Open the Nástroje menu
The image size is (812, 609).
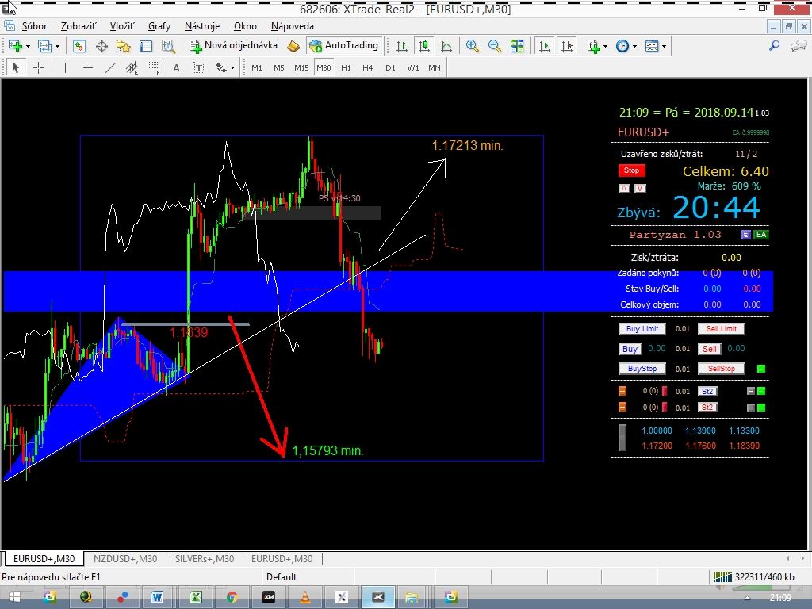coord(202,26)
